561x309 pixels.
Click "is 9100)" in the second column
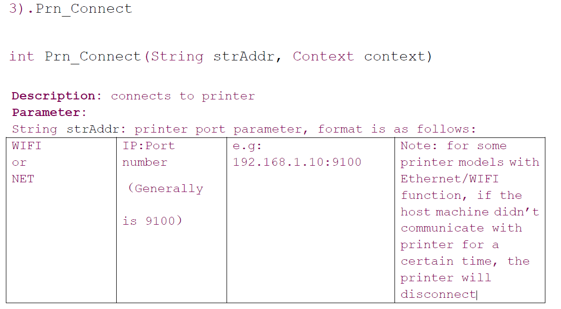coord(152,221)
